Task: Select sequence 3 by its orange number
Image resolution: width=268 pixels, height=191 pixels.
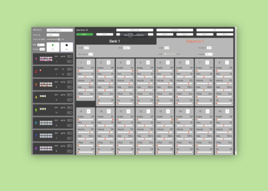Action: point(36,84)
